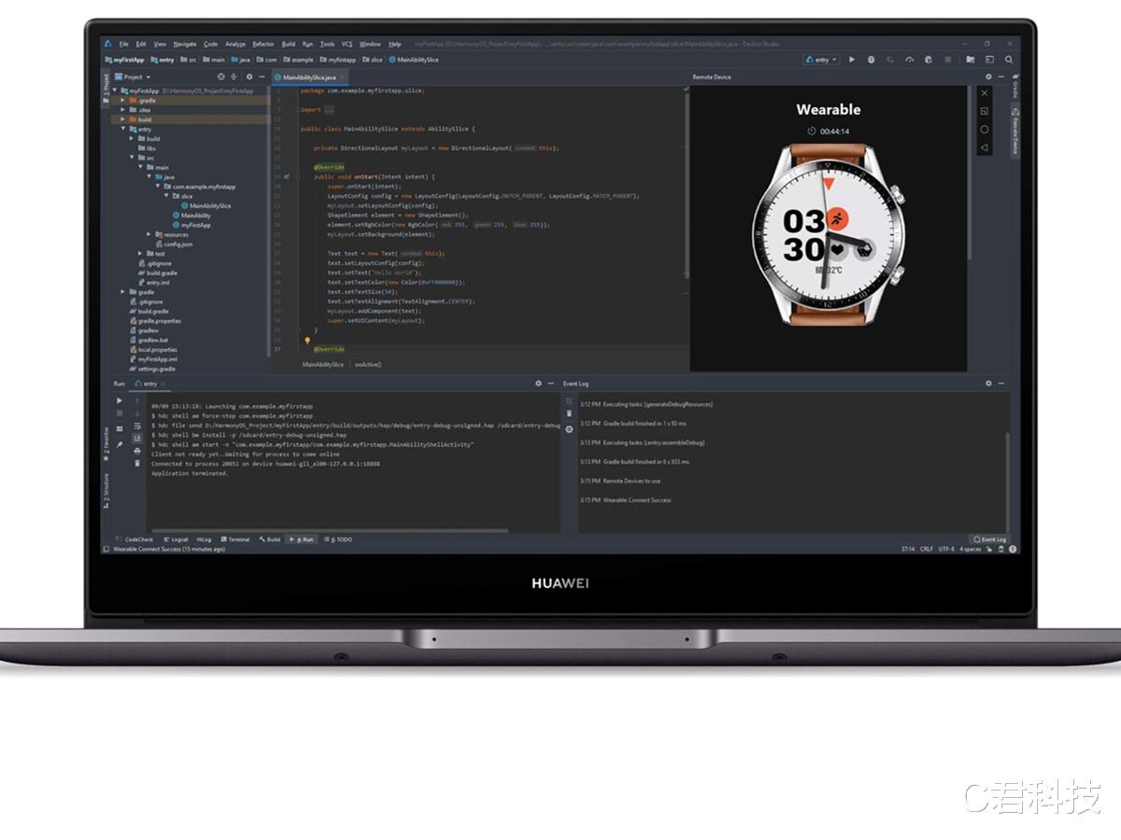Open project structure folder icon in toolbar
Viewport: 1121px width, 840px height.
(x=971, y=60)
